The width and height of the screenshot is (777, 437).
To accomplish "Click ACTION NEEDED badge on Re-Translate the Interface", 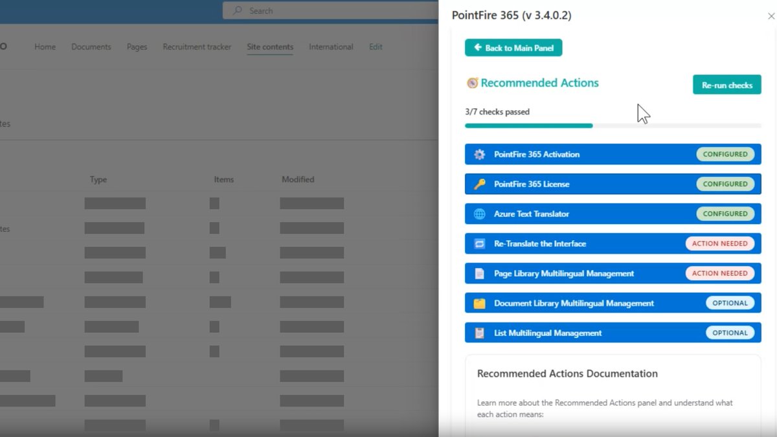I will [720, 244].
